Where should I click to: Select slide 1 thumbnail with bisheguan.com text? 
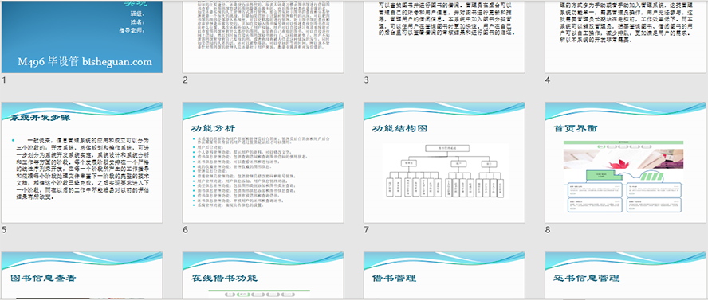[82, 37]
